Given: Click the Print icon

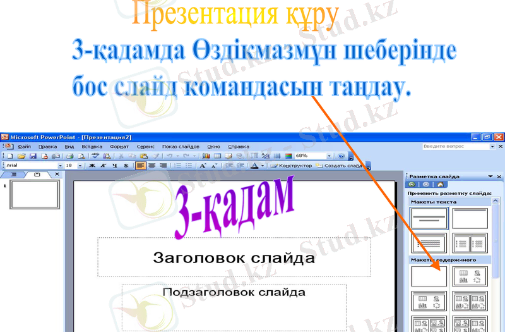Looking at the screenshot, I should 69,156.
